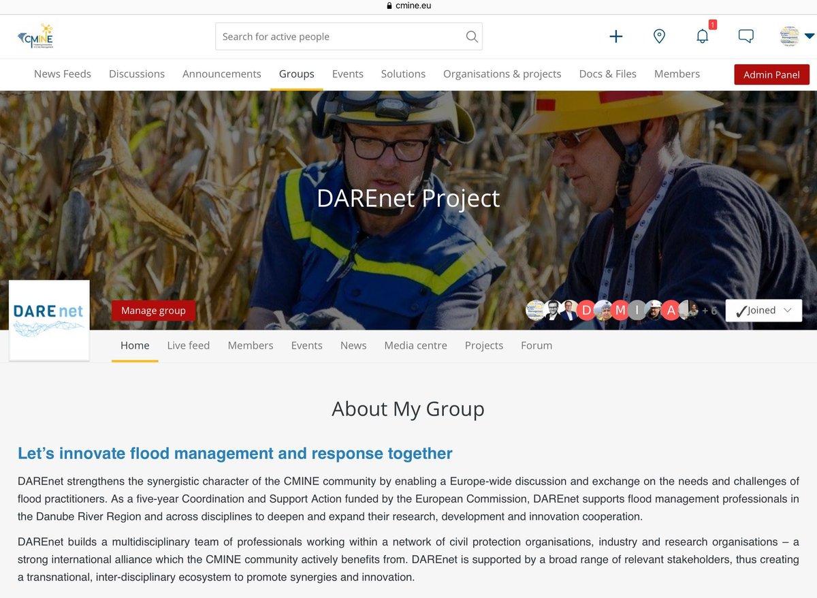Open Members in main navigation
This screenshot has width=817, height=598.
pos(677,74)
